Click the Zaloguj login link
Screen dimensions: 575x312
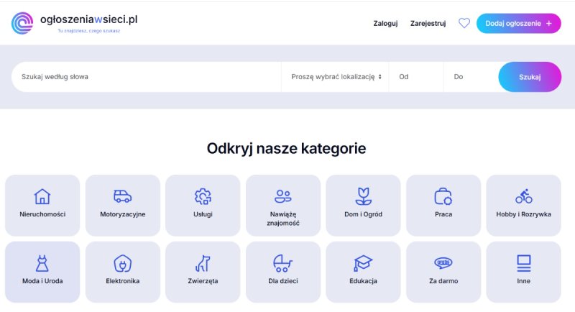(x=385, y=23)
